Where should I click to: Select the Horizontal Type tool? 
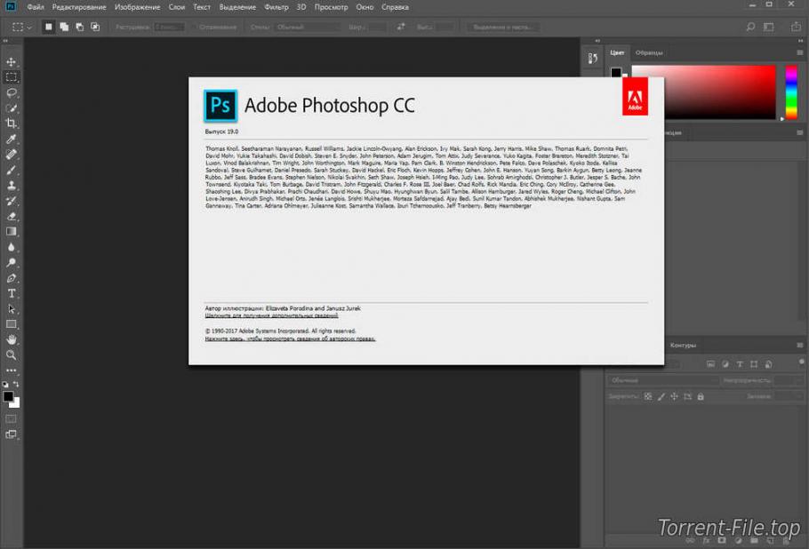[11, 293]
